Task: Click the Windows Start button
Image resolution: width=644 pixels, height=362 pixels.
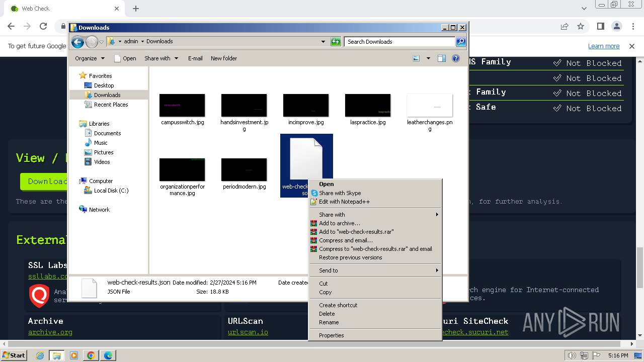Action: [14, 355]
